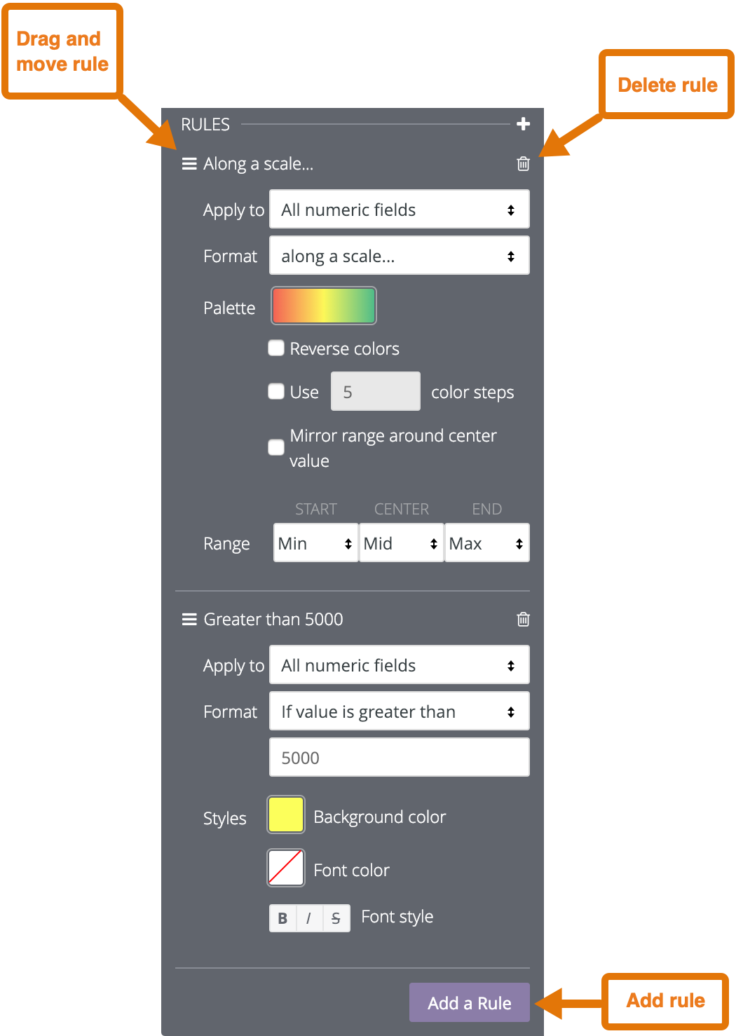Open the Max end range dropdown

tap(486, 543)
